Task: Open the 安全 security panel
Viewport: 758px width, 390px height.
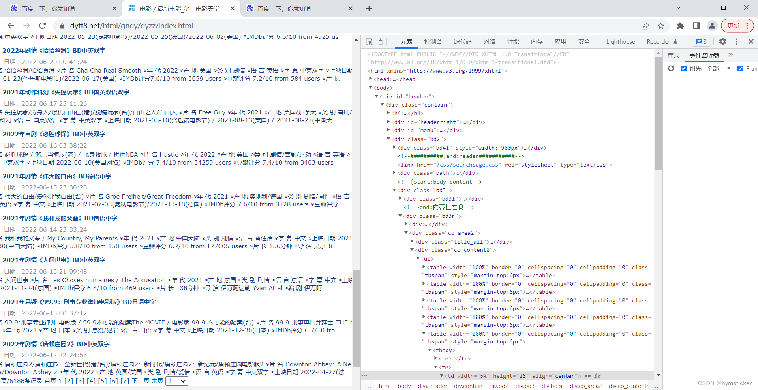Action: [584, 41]
